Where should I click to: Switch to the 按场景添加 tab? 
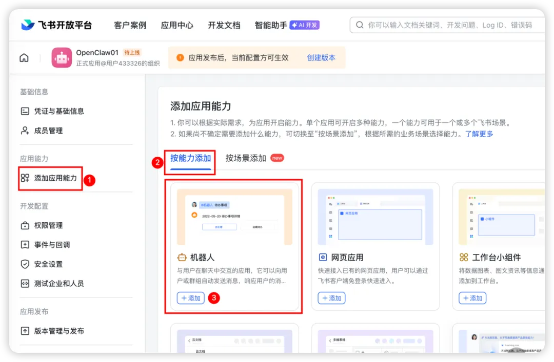click(x=245, y=158)
